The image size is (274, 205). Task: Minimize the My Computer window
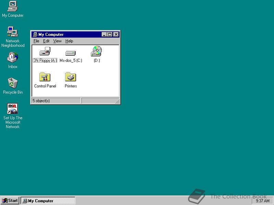tap(104, 35)
